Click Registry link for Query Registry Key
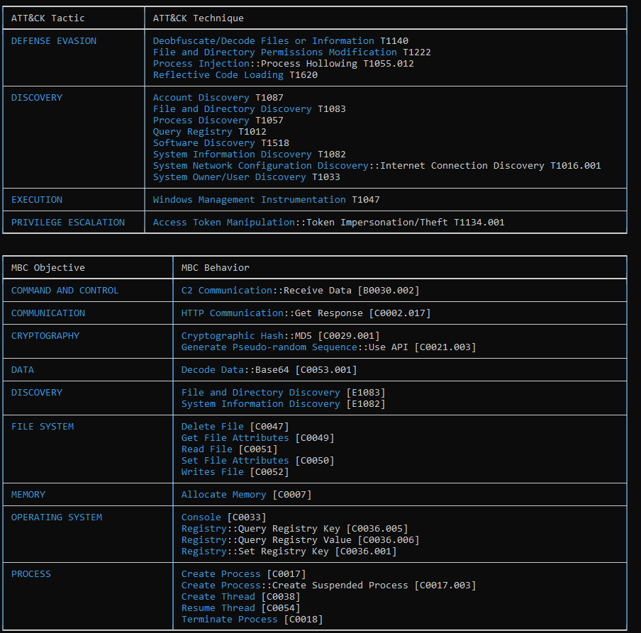641x633 pixels. click(204, 529)
